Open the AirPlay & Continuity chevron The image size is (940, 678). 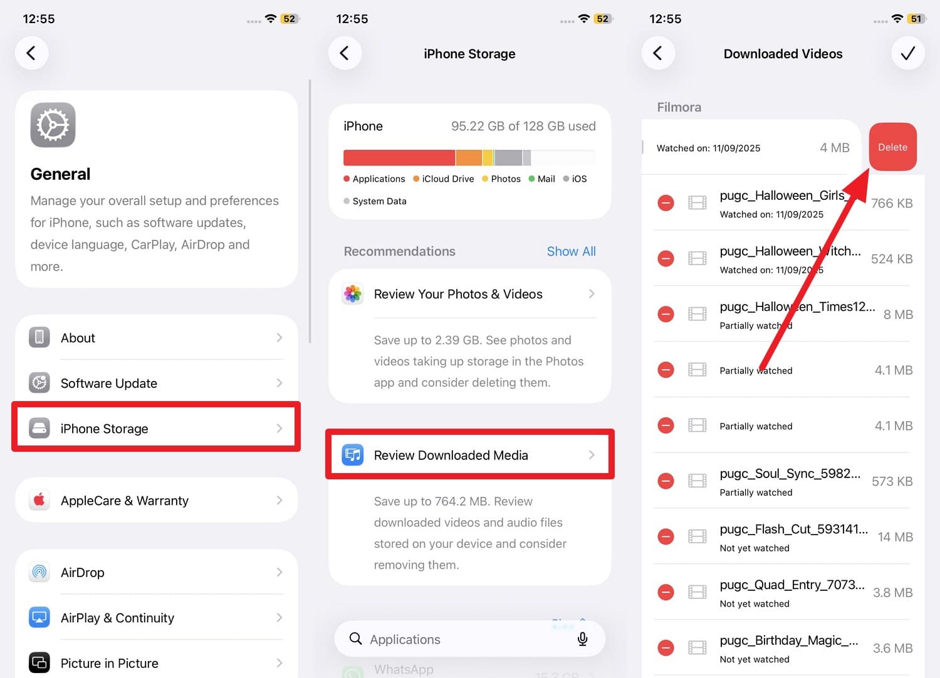279,617
